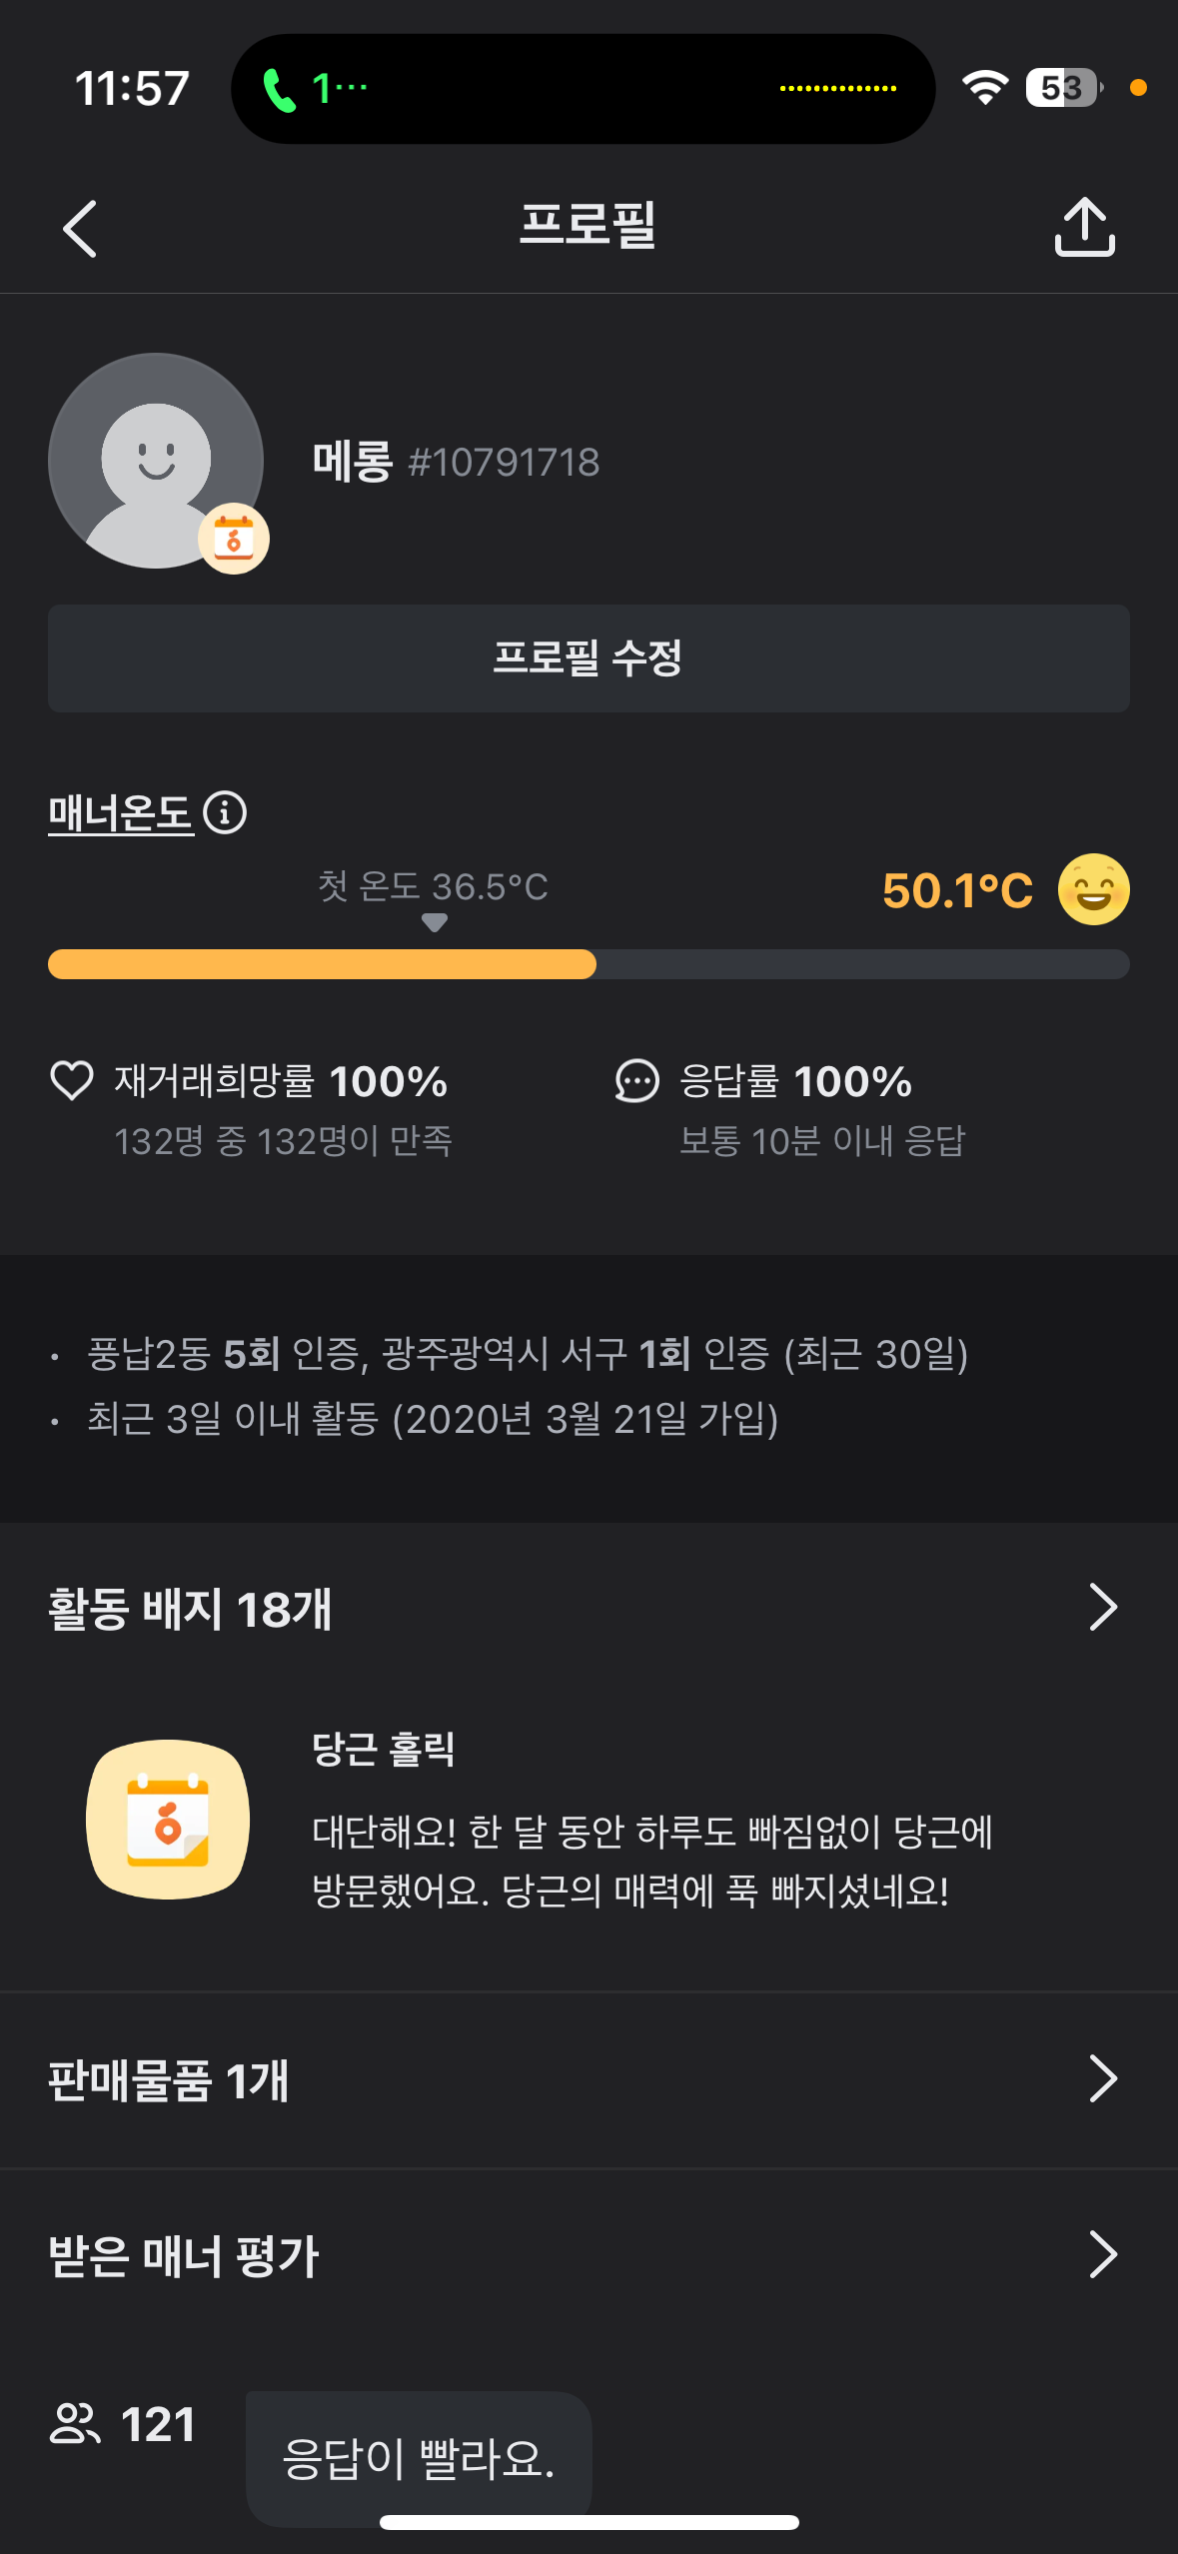The image size is (1178, 2554).
Task: Tap the calendar badge on avatar
Action: point(234,539)
